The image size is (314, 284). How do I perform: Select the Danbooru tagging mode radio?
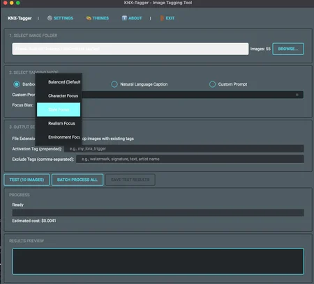click(x=17, y=84)
